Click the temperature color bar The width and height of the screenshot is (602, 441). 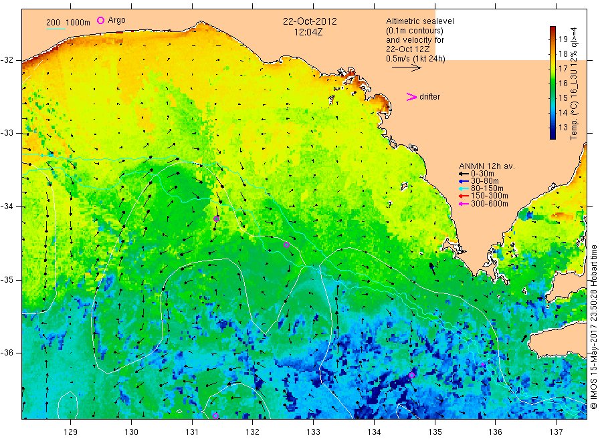pyautogui.click(x=553, y=82)
